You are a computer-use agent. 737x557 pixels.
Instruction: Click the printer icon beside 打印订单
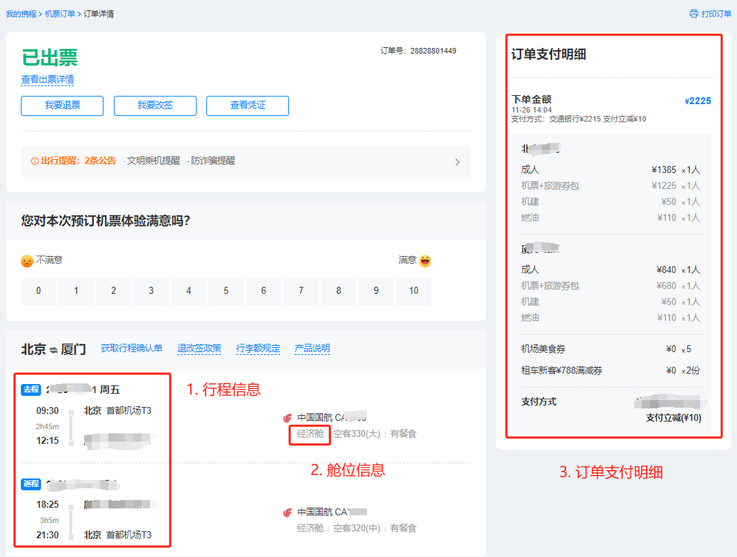pyautogui.click(x=693, y=14)
